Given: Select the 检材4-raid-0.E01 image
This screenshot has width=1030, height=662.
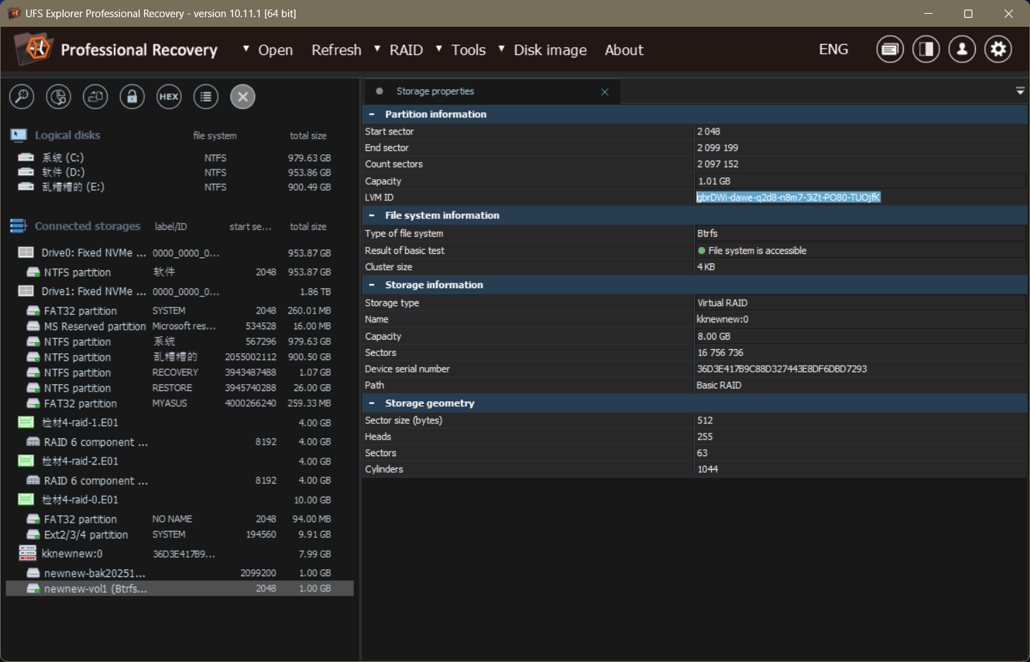Looking at the screenshot, I should 180,499.
